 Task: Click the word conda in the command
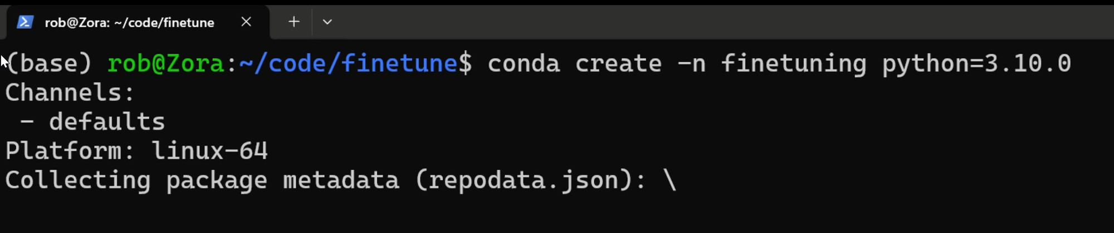click(x=524, y=63)
